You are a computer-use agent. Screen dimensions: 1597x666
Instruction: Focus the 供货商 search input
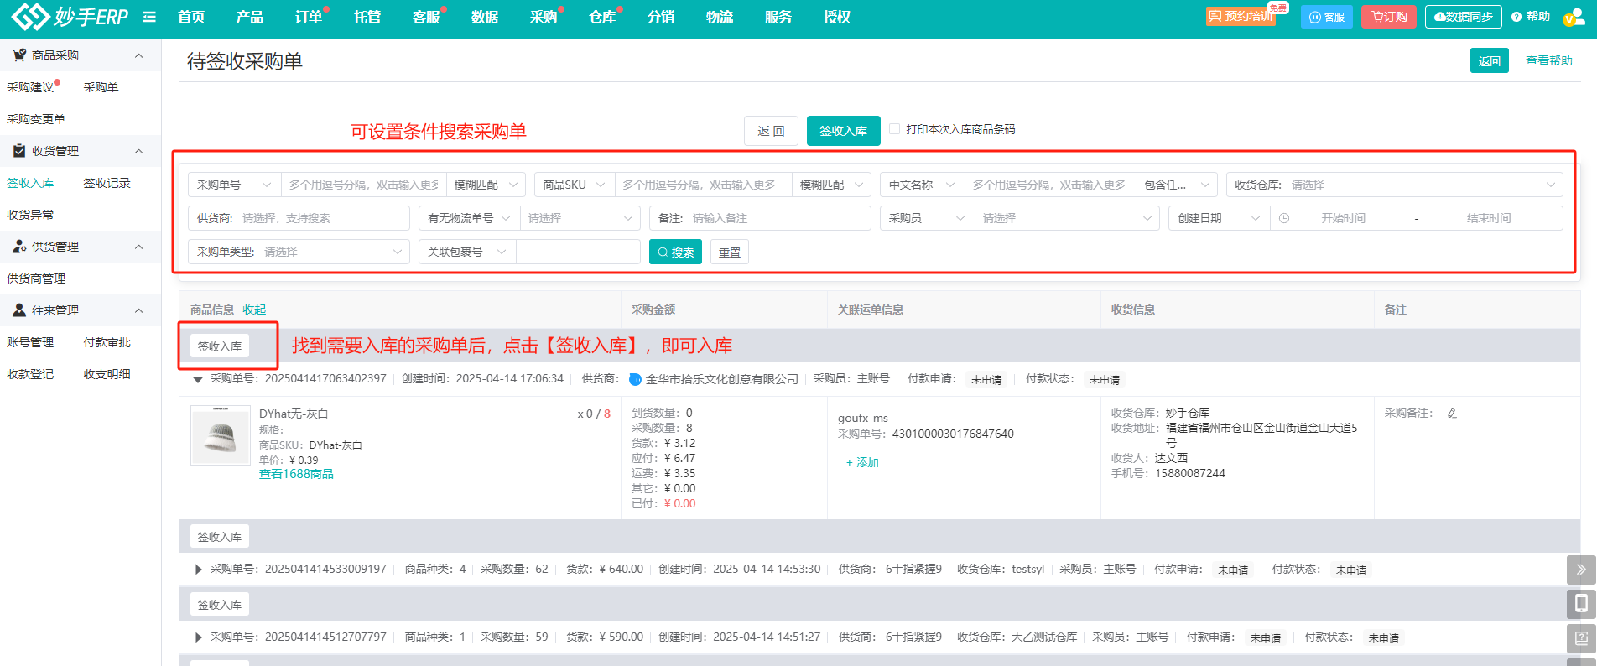299,218
